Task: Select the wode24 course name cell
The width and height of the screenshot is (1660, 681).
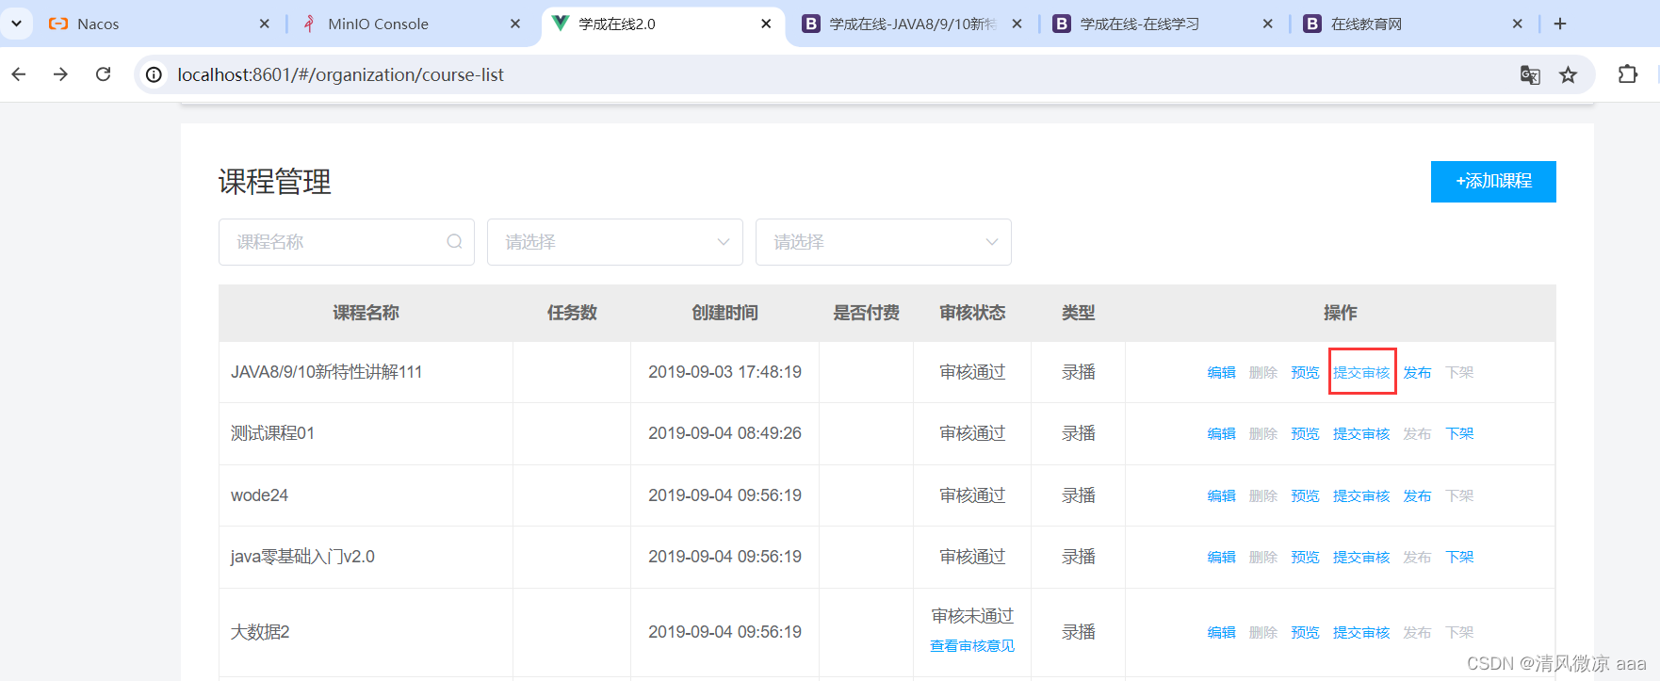Action: (366, 495)
